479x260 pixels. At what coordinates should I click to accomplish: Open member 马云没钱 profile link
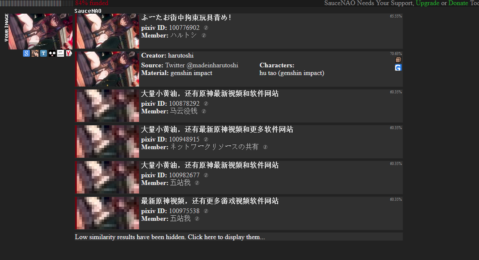tap(183, 111)
